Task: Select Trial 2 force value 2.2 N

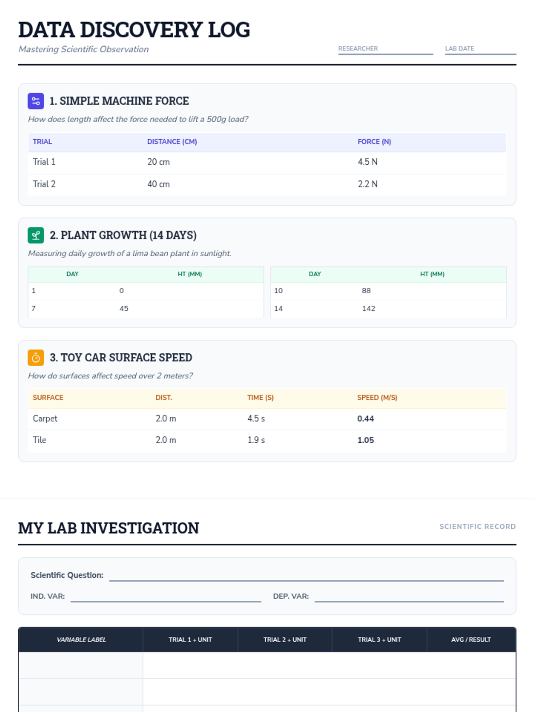Action: pos(368,184)
